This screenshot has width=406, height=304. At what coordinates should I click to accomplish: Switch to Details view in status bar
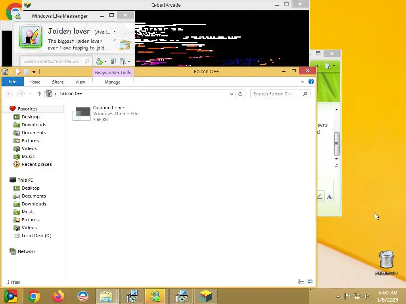tap(301, 282)
